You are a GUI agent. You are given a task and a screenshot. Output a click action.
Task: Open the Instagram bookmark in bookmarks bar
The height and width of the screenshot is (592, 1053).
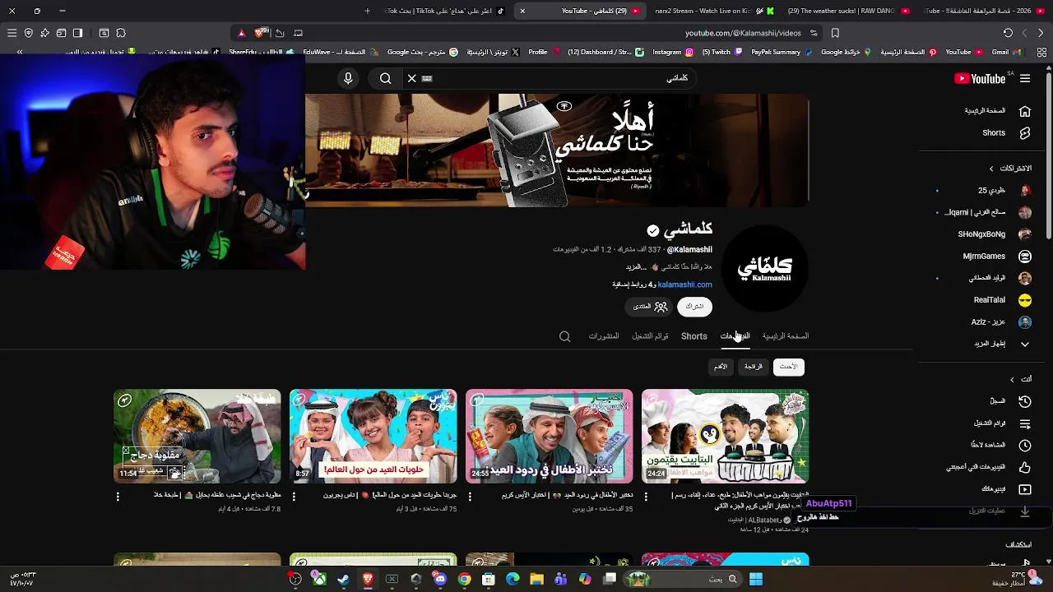click(673, 52)
